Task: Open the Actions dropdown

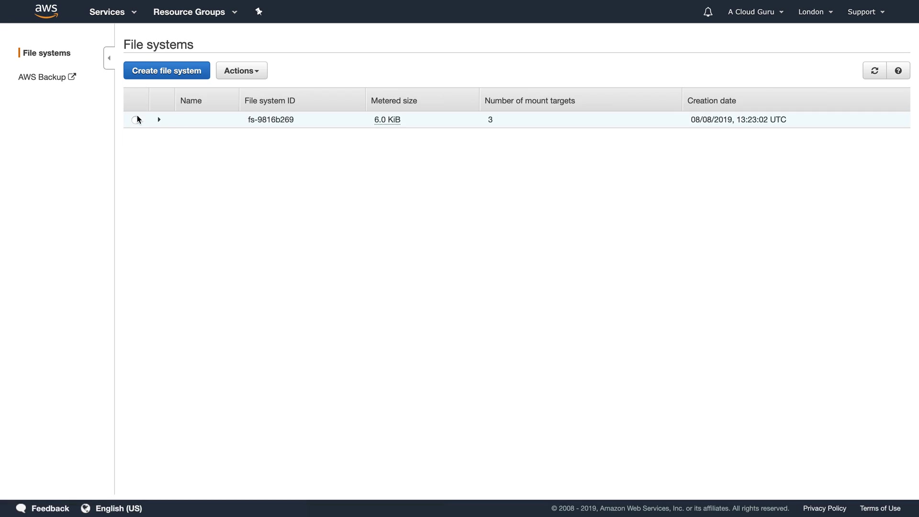Action: [241, 71]
